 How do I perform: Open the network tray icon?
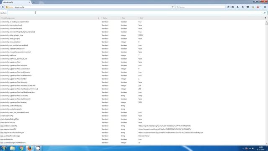[250, 148]
